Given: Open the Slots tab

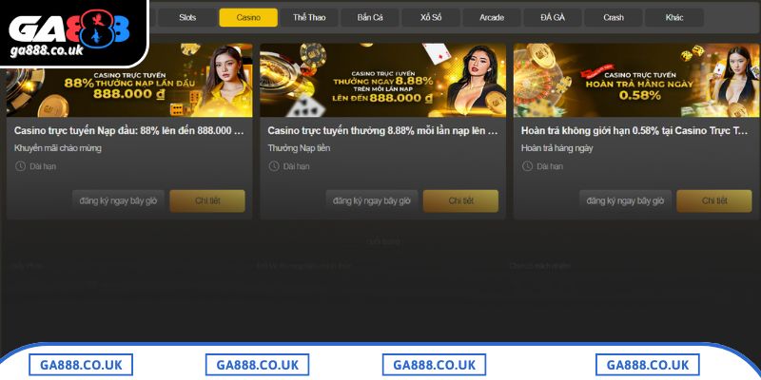Looking at the screenshot, I should [187, 17].
